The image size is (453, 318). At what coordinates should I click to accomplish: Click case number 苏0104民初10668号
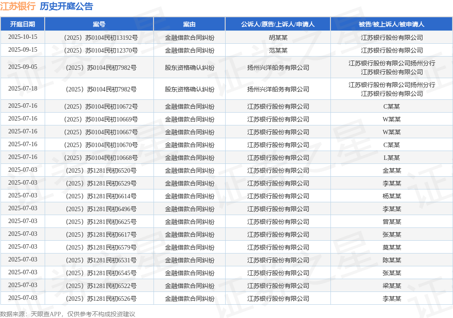tap(111, 158)
